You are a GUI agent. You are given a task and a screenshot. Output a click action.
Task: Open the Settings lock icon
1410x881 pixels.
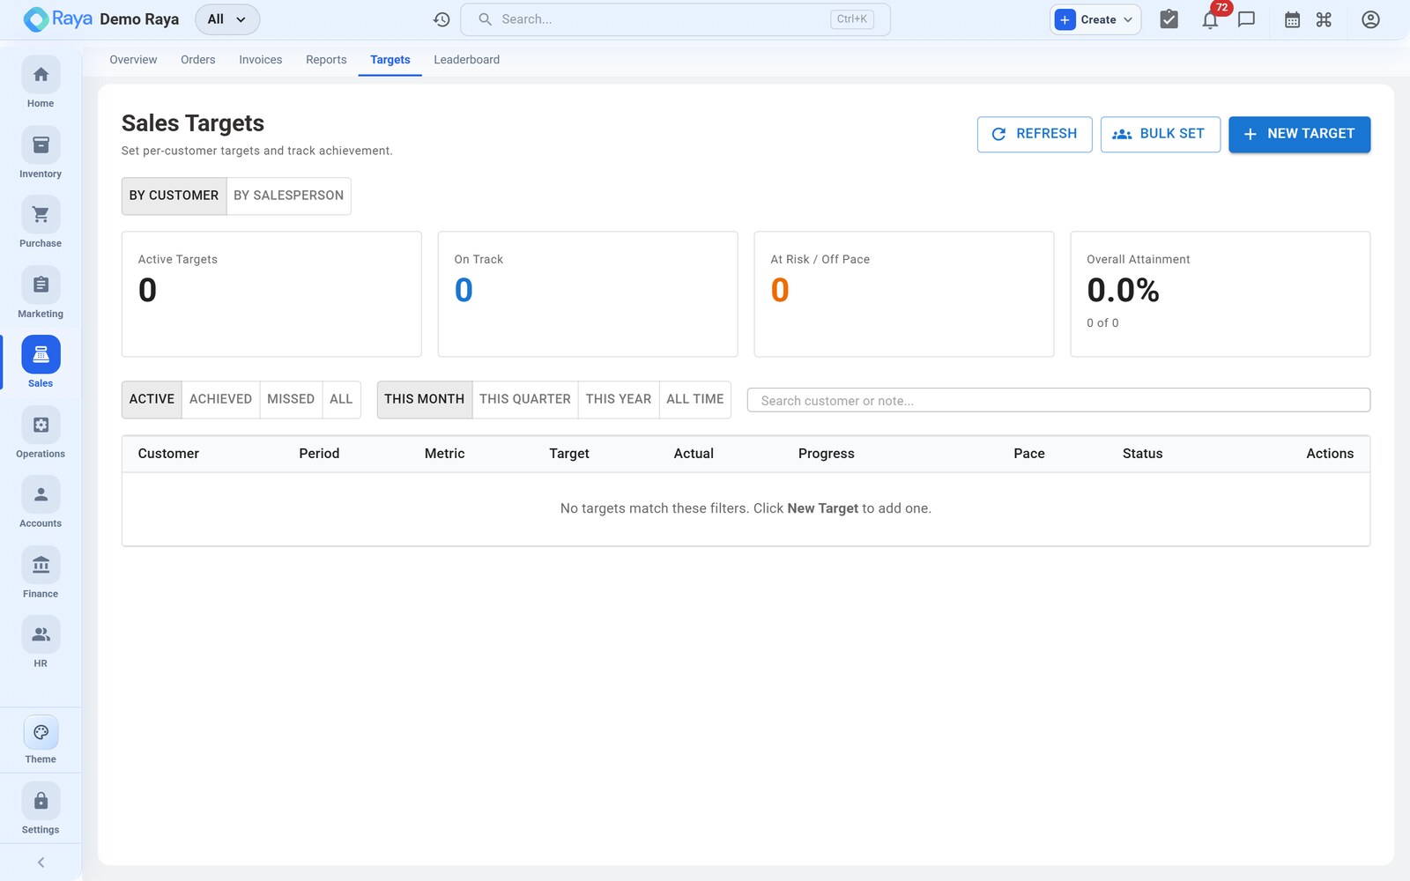pos(41,802)
